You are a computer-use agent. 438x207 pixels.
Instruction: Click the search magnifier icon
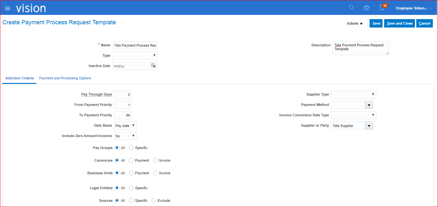click(x=351, y=8)
